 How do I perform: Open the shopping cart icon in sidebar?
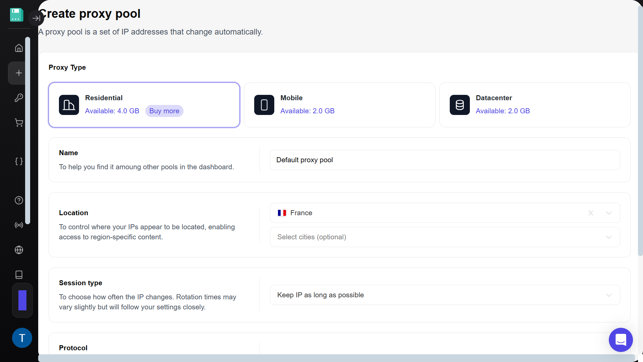click(x=19, y=123)
